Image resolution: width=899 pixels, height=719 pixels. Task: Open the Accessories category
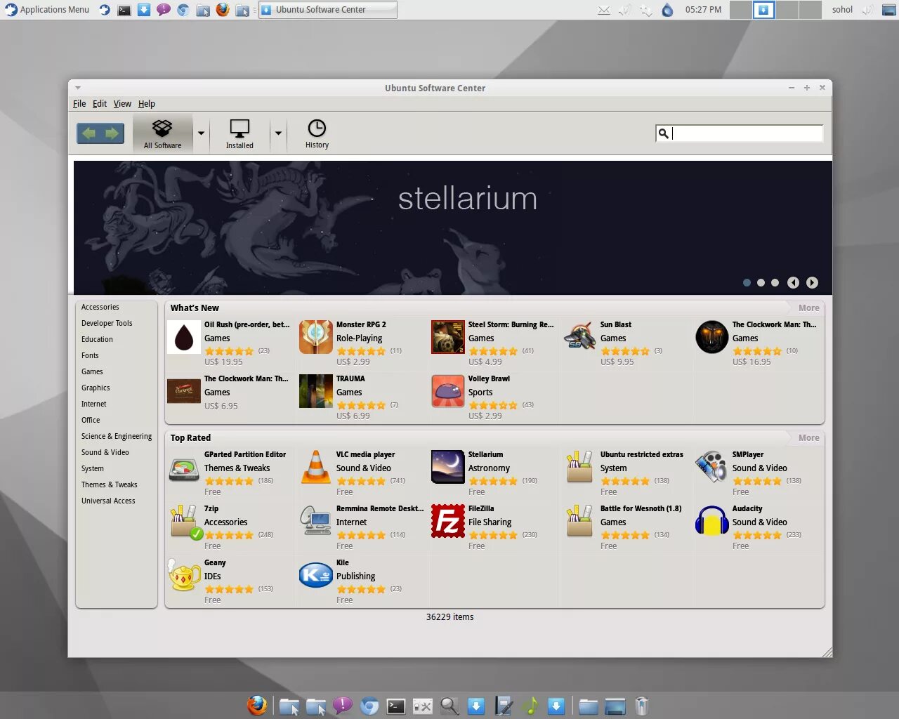(100, 308)
